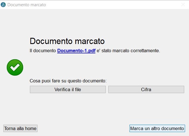Go back with Torna alla home
189x136 pixels.
20,128
